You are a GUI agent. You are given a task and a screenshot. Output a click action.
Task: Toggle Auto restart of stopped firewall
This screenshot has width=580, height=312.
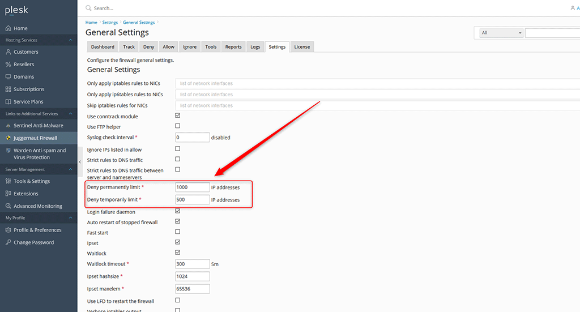click(177, 221)
